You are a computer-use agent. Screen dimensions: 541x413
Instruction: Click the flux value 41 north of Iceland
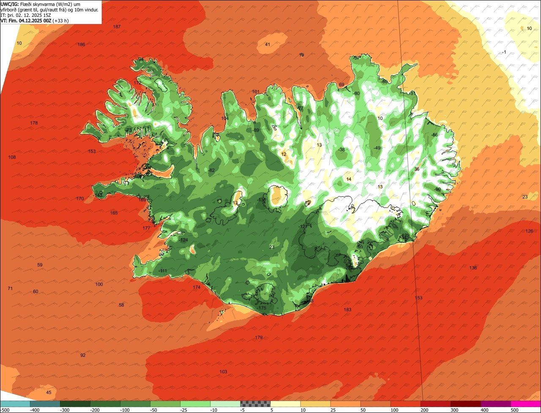[267, 45]
